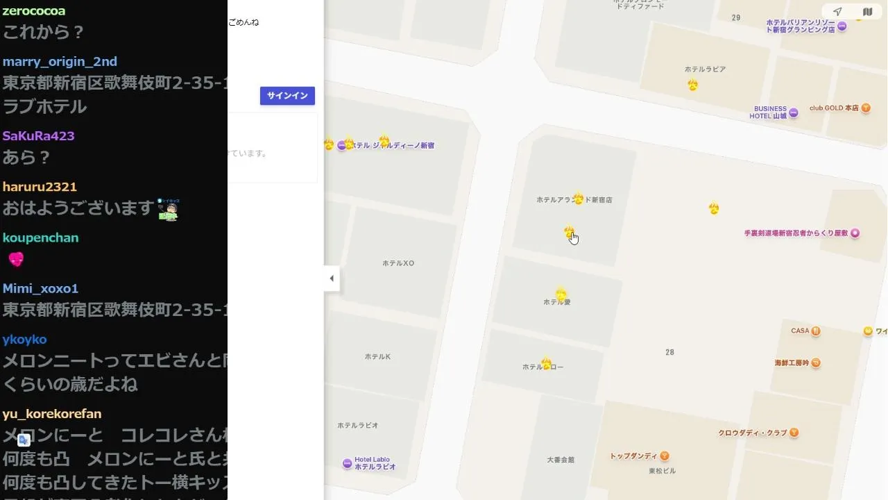
Task: Collapse the side panel arrow
Action: tap(332, 278)
